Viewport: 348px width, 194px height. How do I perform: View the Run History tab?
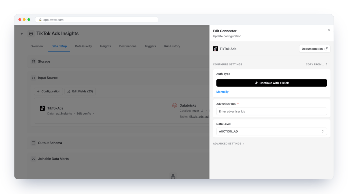172,46
